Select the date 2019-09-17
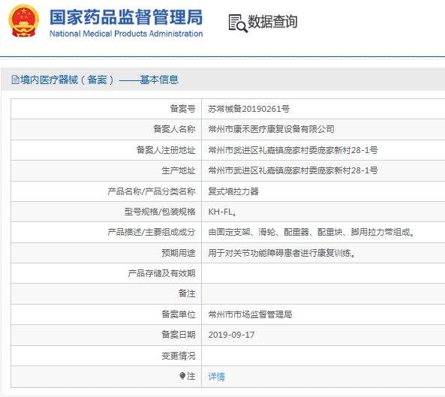Screen dimensions: 445x397 click(x=231, y=335)
